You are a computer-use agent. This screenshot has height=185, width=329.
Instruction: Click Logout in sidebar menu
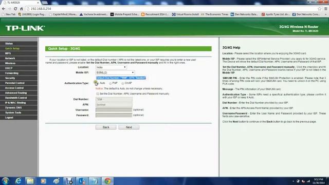coord(19,118)
